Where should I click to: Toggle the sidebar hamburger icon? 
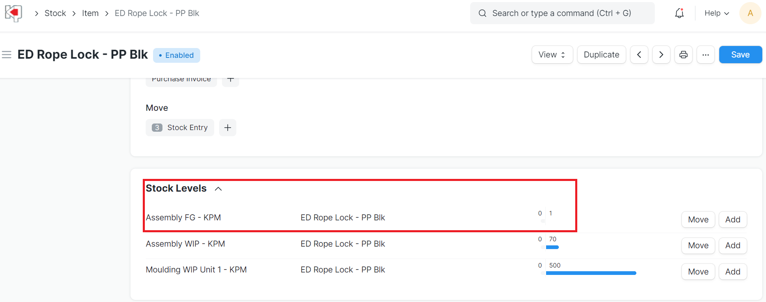(x=7, y=55)
